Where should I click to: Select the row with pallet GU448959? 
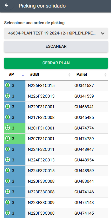[56, 171]
